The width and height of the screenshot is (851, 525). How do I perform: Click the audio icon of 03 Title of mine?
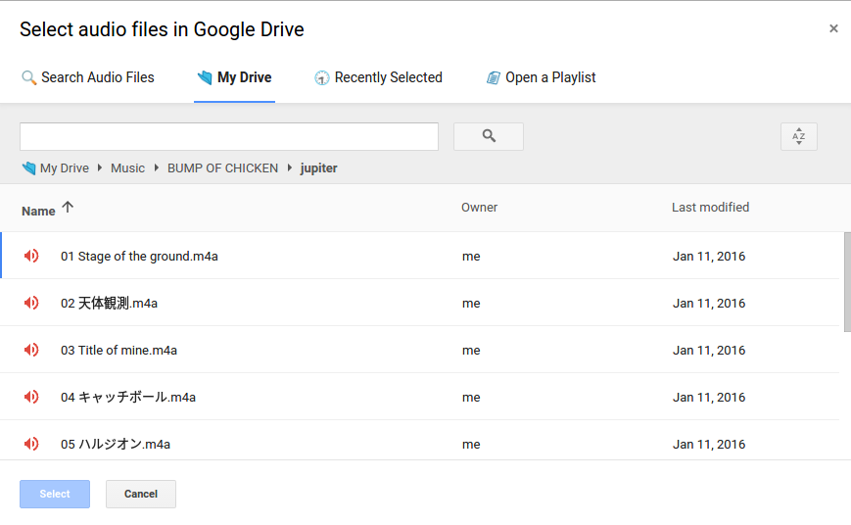coord(31,351)
